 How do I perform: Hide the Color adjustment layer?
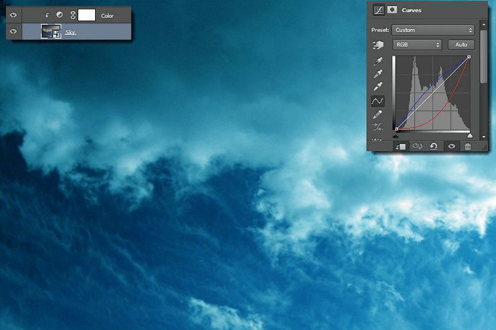tap(13, 15)
